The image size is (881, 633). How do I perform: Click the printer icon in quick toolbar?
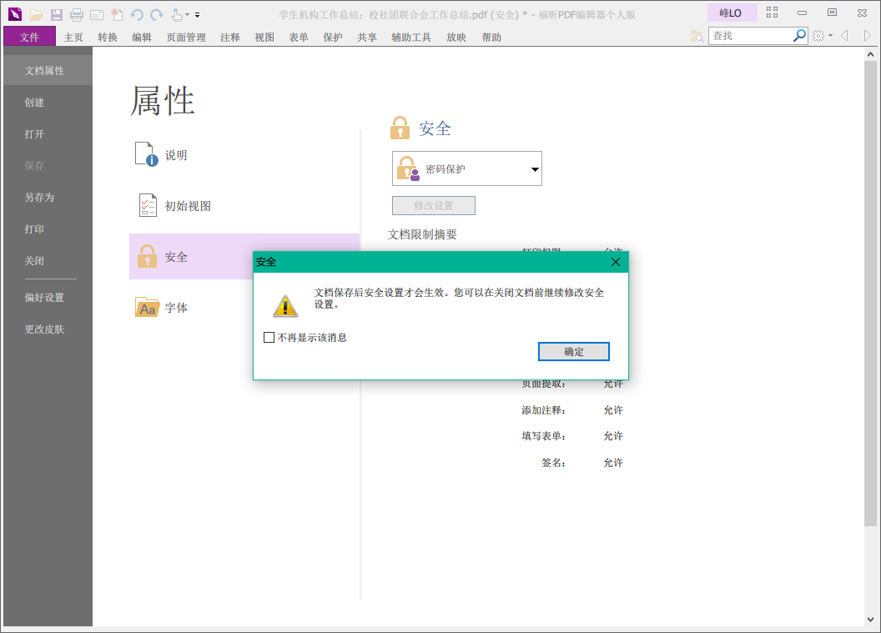77,15
